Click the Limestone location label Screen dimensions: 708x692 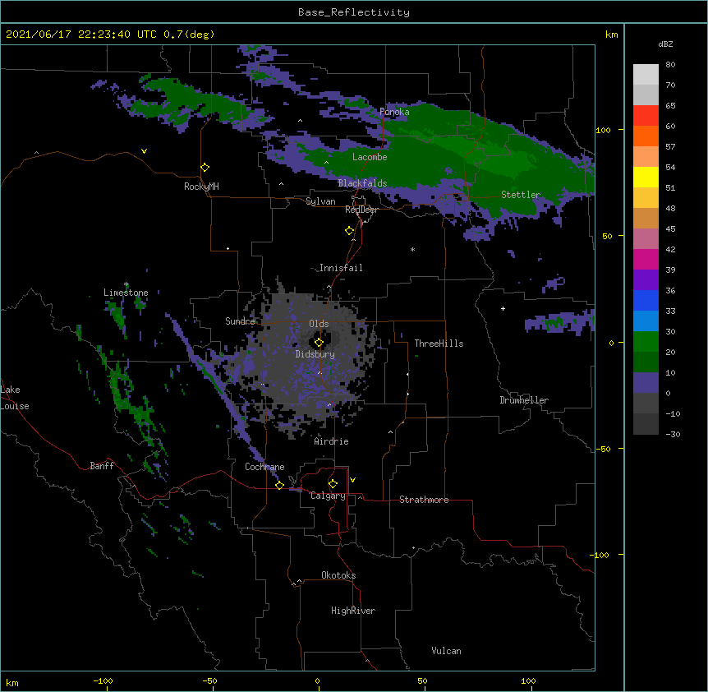[x=126, y=293]
